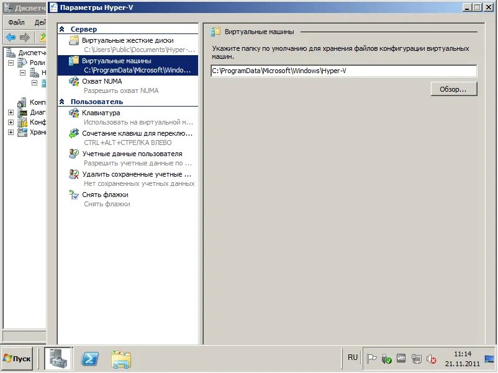Open Server Manager from the taskbar
The width and height of the screenshot is (498, 373).
[58, 358]
